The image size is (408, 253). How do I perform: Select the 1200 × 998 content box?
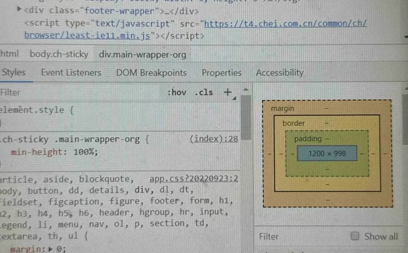[327, 153]
